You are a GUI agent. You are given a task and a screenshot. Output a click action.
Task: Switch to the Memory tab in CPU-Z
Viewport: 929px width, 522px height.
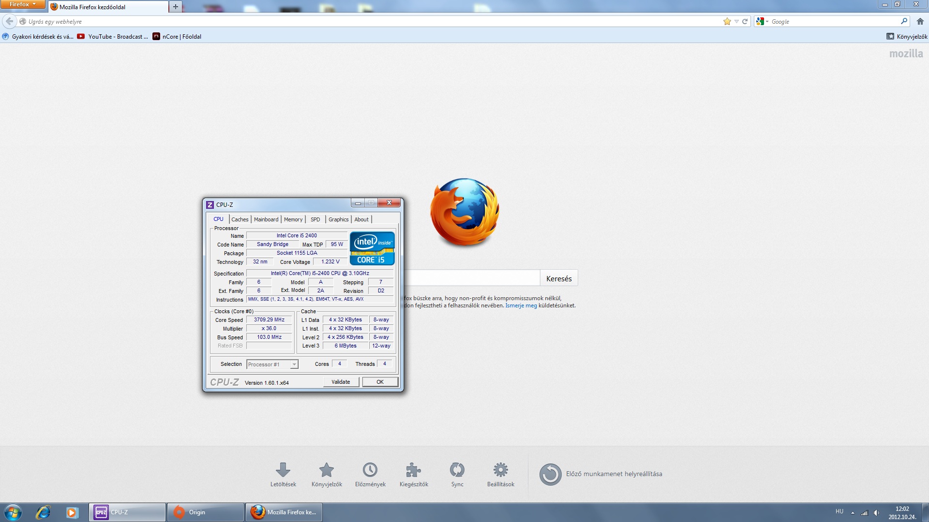293,219
